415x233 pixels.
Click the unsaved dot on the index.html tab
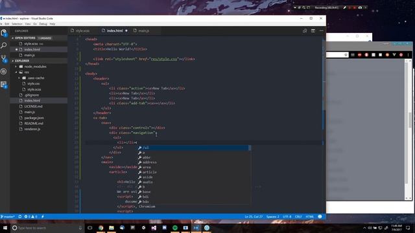pyautogui.click(x=126, y=31)
